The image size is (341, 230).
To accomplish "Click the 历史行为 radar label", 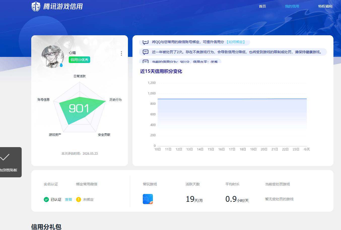I will pyautogui.click(x=116, y=100).
